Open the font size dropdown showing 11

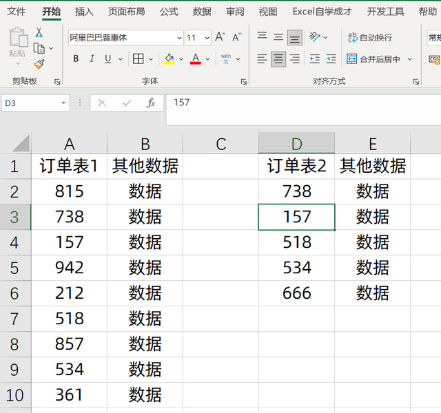(207, 38)
